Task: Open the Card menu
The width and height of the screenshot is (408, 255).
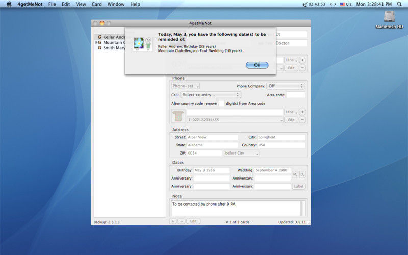Action: click(96, 4)
